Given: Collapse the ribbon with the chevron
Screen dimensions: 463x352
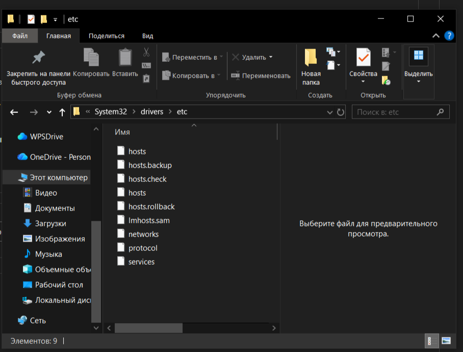Looking at the screenshot, I should 435,36.
